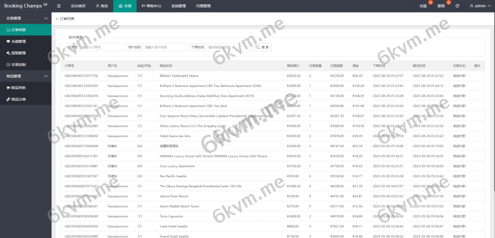The height and width of the screenshot is (238, 495).
Task: Open 充值管理 in the sidebar
Action: 18,42
